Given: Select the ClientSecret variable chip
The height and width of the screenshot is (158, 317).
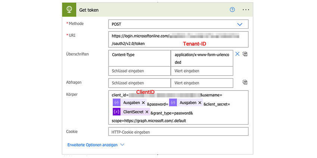Looking at the screenshot, I should [x=131, y=112].
